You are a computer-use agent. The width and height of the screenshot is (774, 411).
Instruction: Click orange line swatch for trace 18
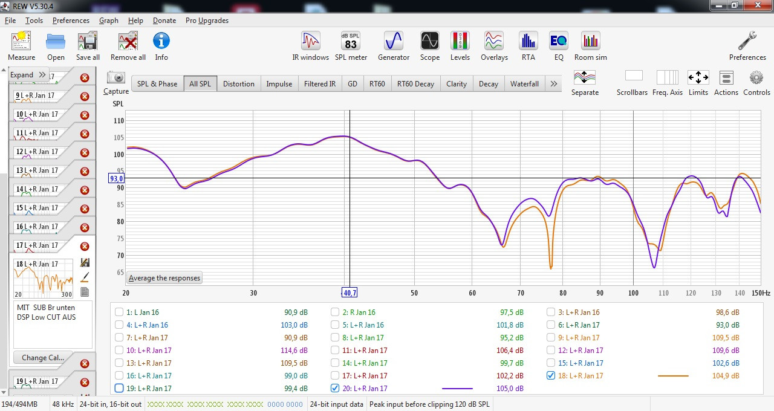click(672, 376)
